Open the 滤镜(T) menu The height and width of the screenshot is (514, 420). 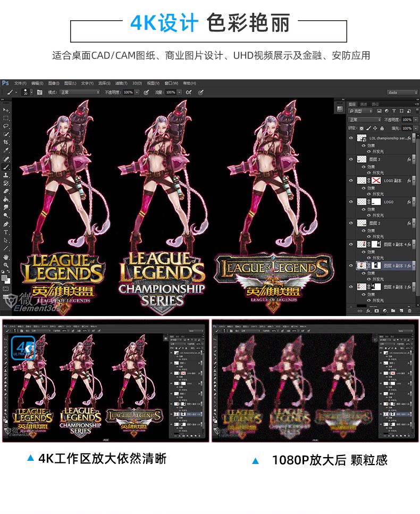(x=121, y=83)
